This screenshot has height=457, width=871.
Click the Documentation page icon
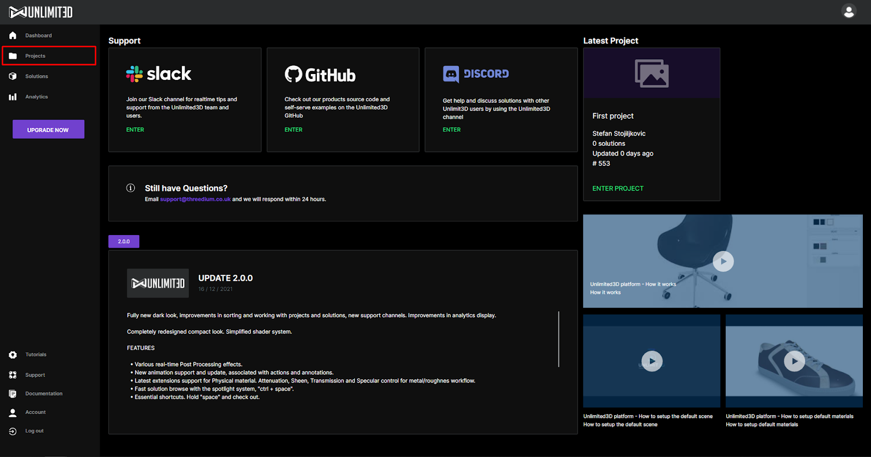click(x=13, y=393)
